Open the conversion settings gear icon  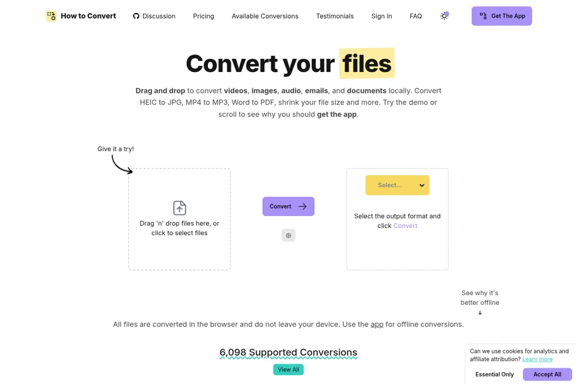tap(288, 236)
